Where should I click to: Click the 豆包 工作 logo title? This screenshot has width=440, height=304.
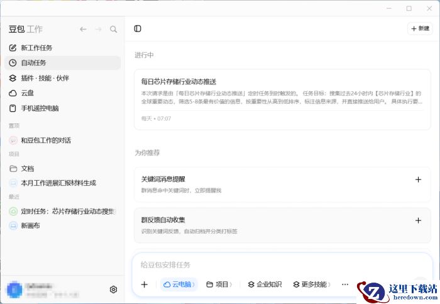click(25, 29)
